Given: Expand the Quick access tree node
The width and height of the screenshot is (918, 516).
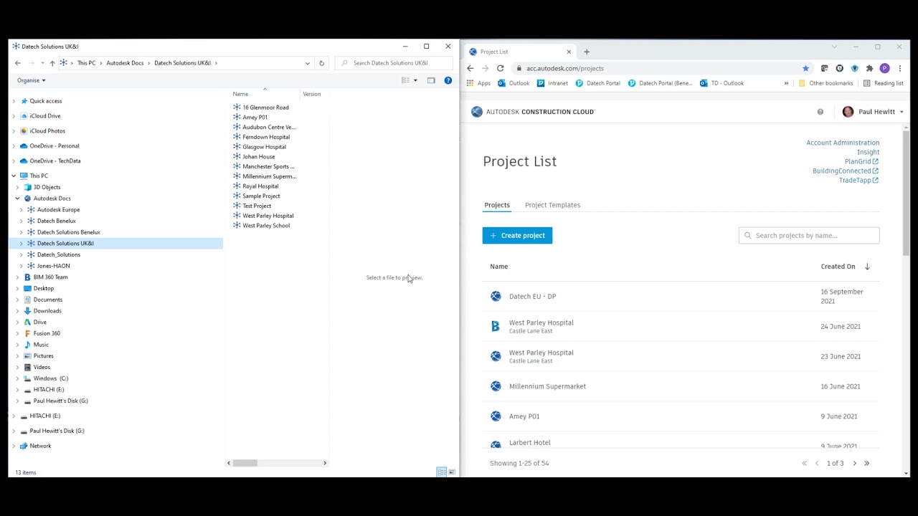Looking at the screenshot, I should point(14,101).
